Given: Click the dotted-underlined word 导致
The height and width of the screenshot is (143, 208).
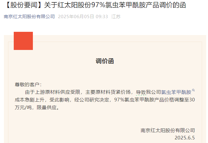Looking at the screenshot, I should click(x=141, y=92).
